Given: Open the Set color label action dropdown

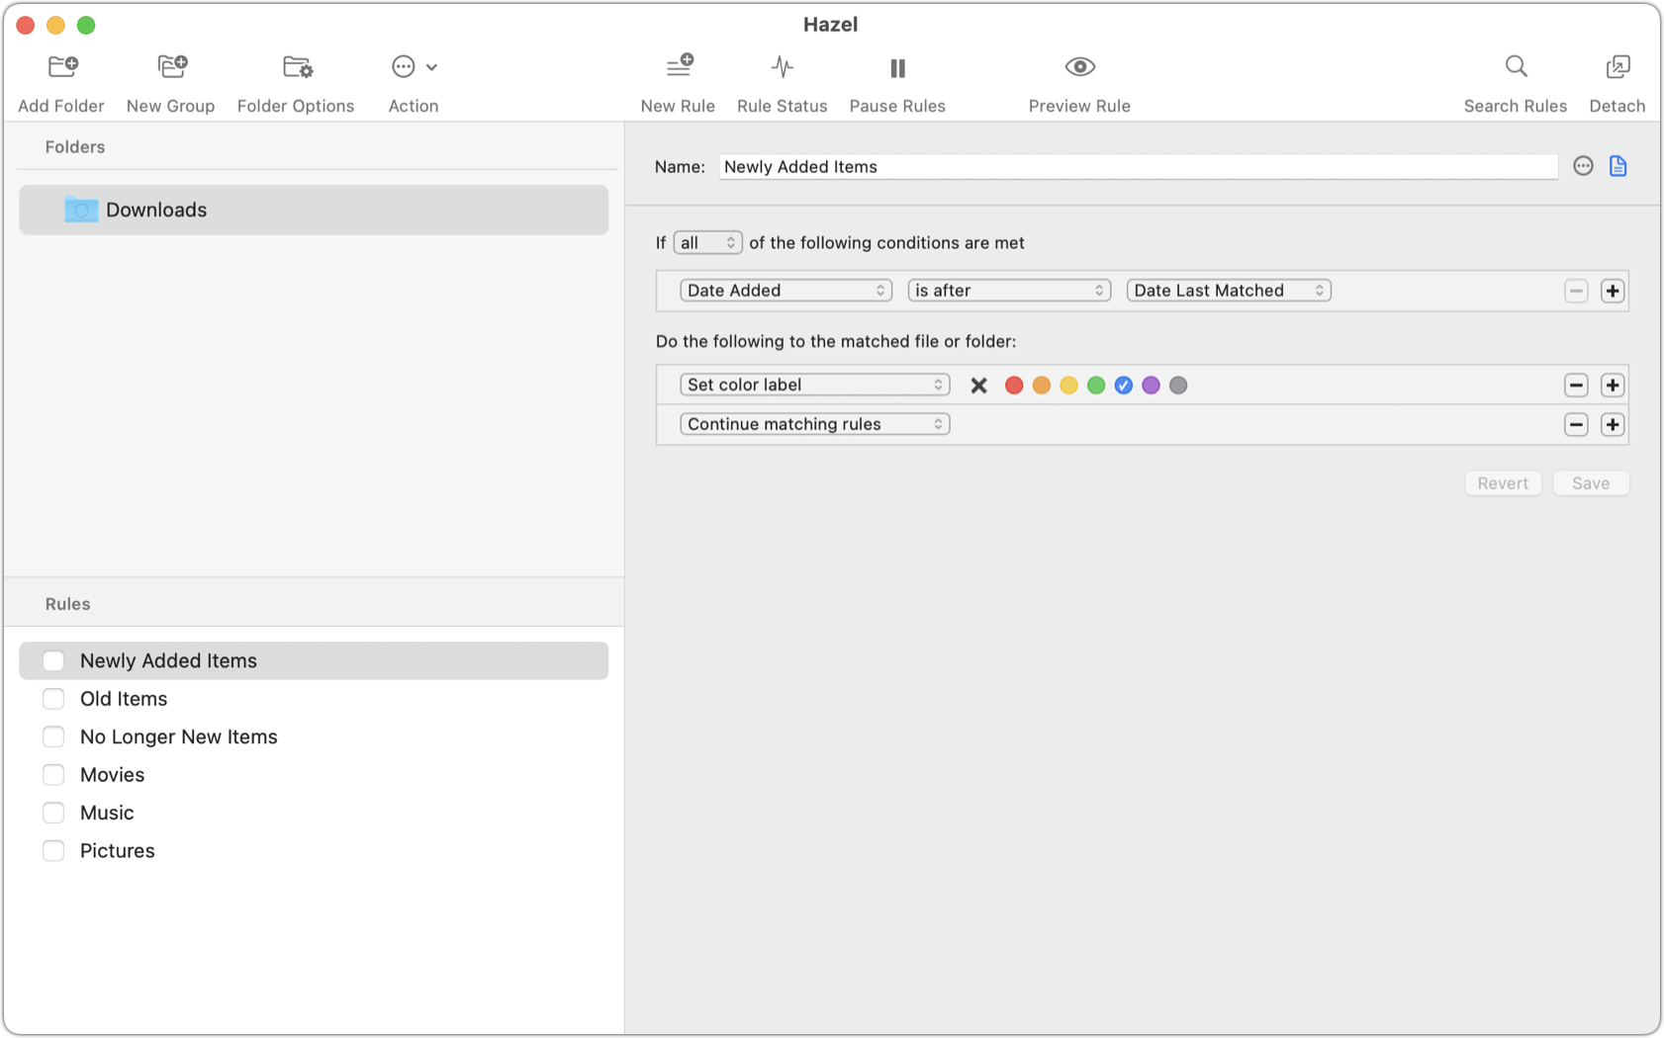Looking at the screenshot, I should pyautogui.click(x=814, y=385).
